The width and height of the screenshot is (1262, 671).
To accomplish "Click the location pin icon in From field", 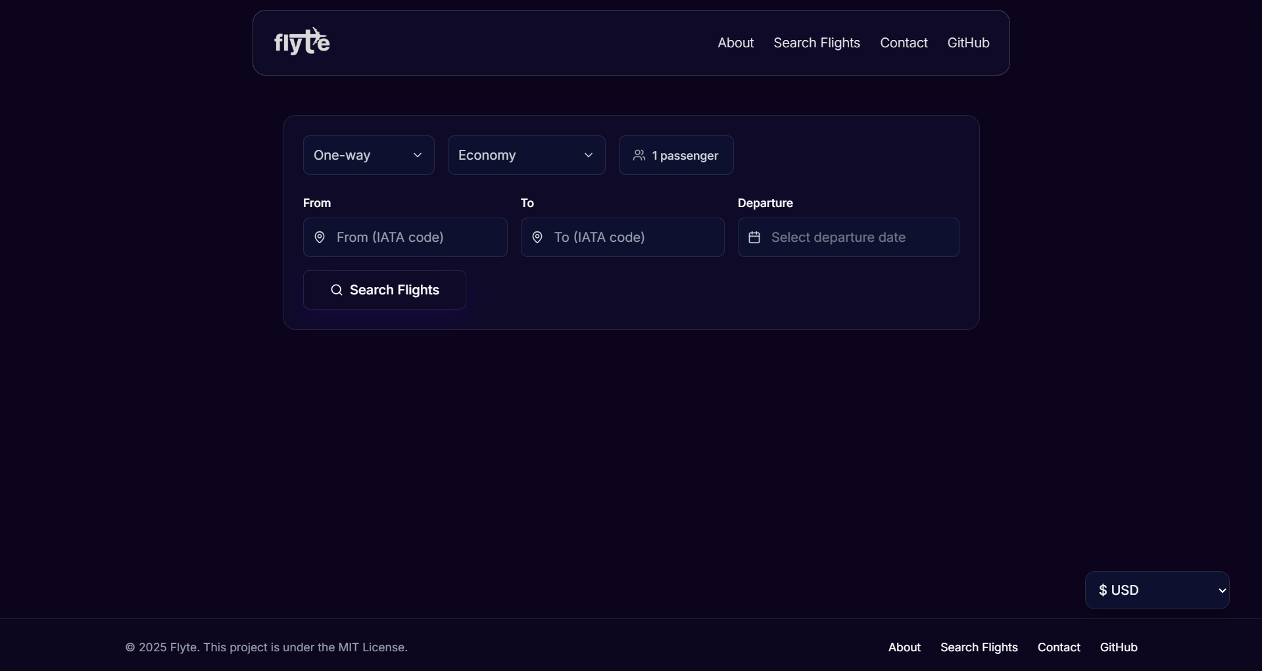I will 320,237.
